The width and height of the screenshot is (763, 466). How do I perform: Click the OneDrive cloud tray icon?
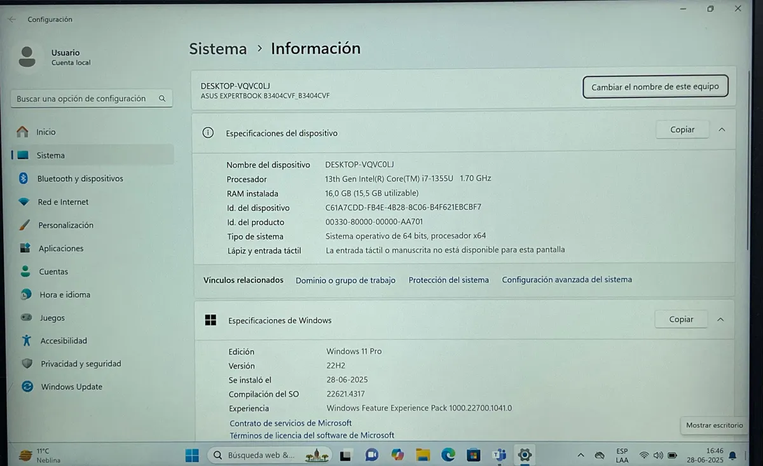pyautogui.click(x=599, y=455)
